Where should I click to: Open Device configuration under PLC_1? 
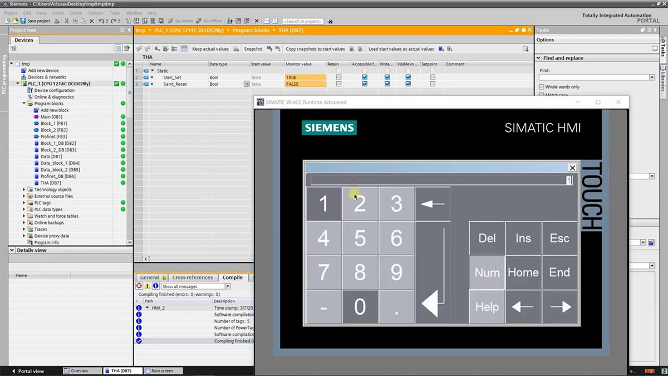point(54,90)
